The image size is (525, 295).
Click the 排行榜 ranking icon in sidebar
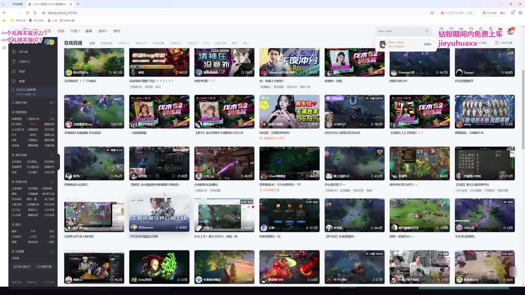pos(14,52)
